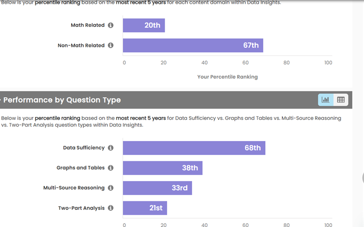Show info for Data Sufficiency
This screenshot has height=227, width=364.
(110, 148)
